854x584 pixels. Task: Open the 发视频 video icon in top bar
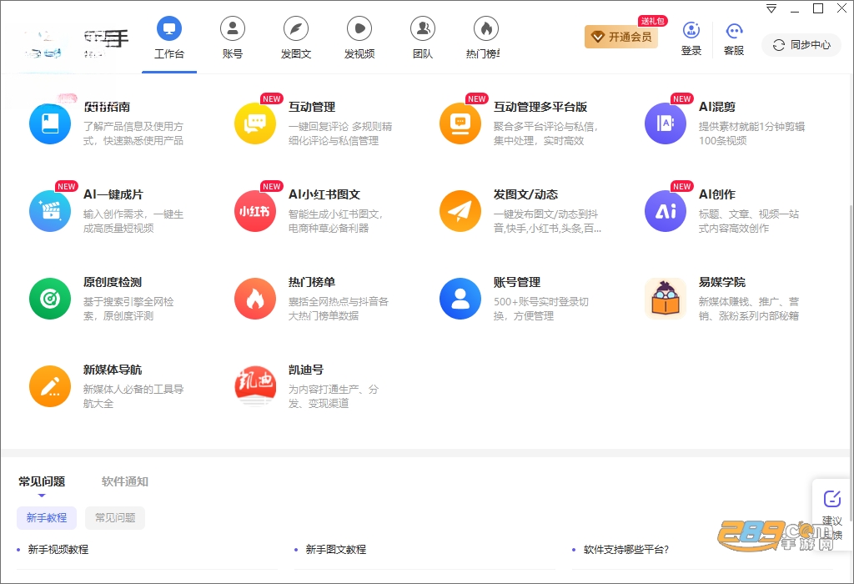359,28
